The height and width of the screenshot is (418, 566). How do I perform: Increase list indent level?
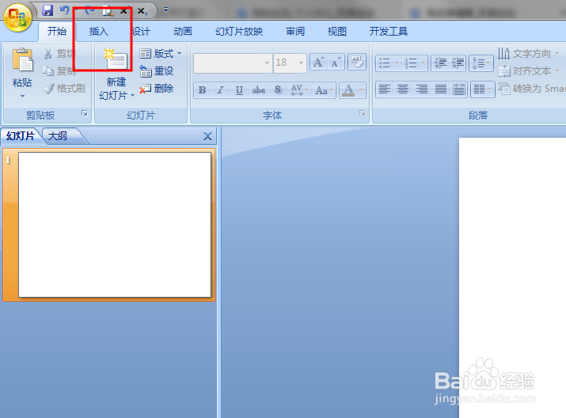[x=458, y=63]
